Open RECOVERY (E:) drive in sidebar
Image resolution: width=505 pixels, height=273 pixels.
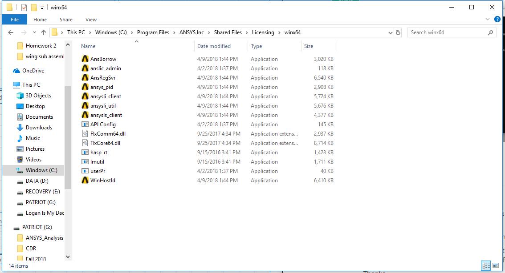coord(43,192)
